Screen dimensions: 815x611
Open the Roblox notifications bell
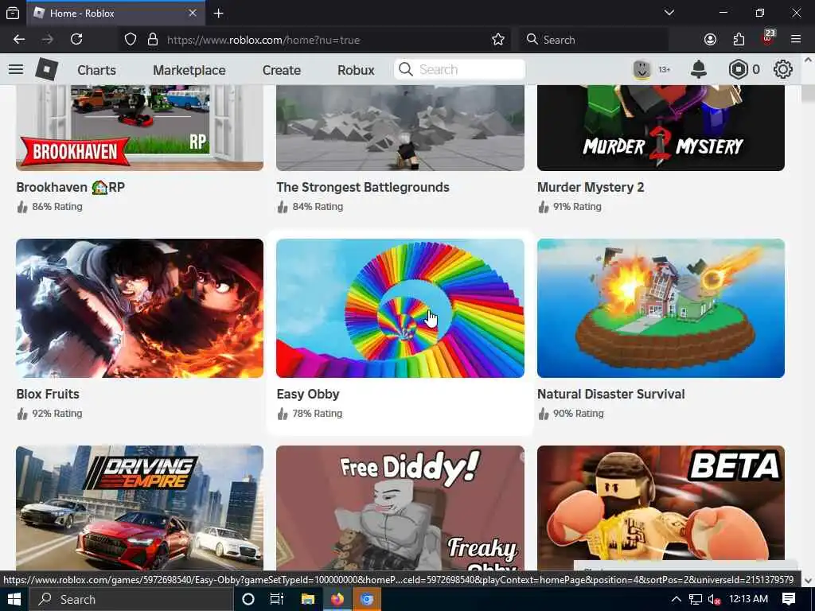pyautogui.click(x=699, y=69)
